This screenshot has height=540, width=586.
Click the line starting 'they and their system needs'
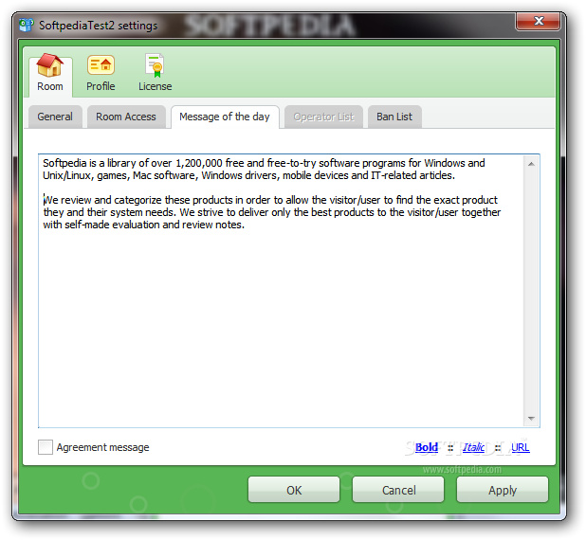point(272,212)
